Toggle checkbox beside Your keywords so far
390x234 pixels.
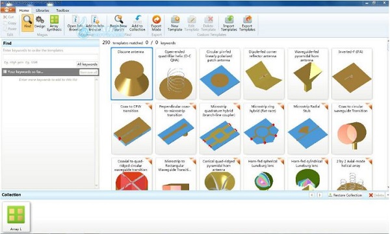pos(5,71)
